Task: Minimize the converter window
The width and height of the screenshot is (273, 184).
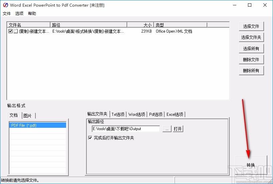Action: (235, 5)
